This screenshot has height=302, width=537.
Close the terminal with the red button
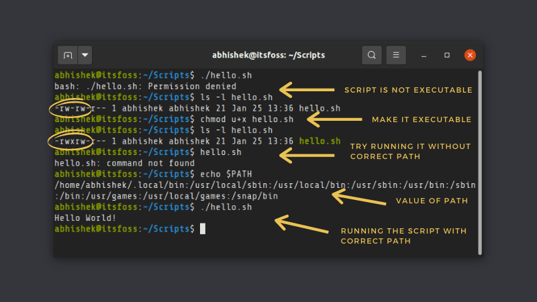471,55
